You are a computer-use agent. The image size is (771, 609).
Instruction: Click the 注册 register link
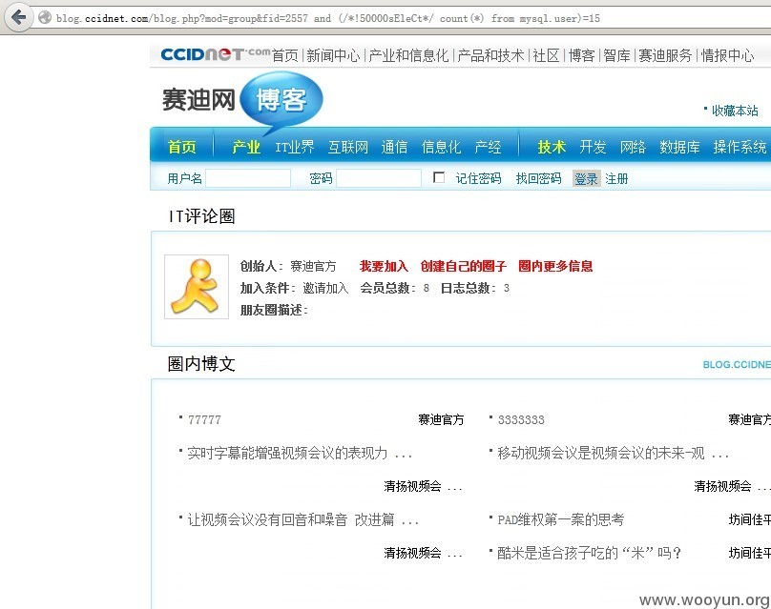point(616,178)
